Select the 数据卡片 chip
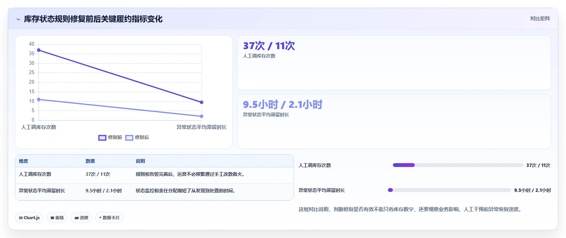This screenshot has height=238, width=566. (109, 218)
